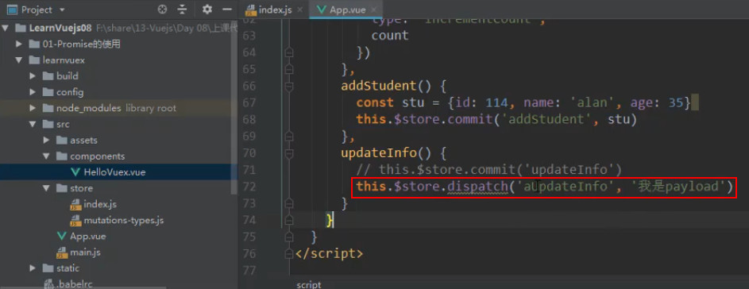Open the Project panel settings gear
Screen dimensions: 749x289
207,9
